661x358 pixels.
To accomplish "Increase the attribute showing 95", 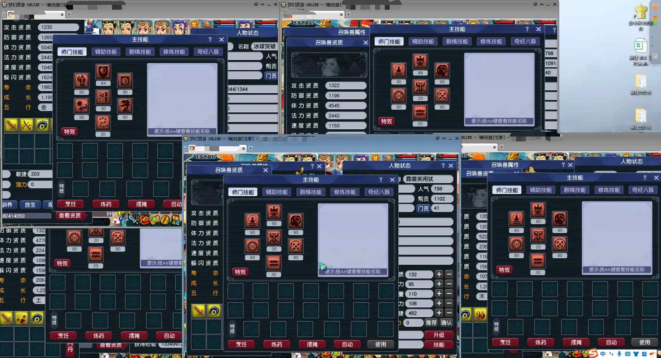I will tap(439, 284).
